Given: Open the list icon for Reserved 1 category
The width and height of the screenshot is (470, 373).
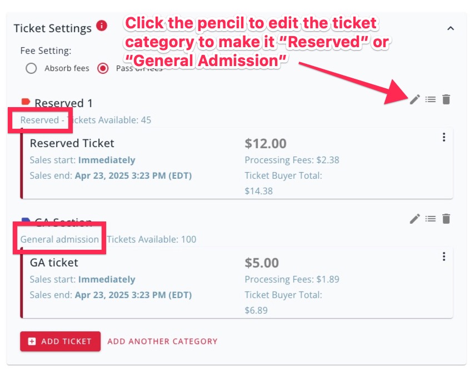Looking at the screenshot, I should tap(431, 99).
